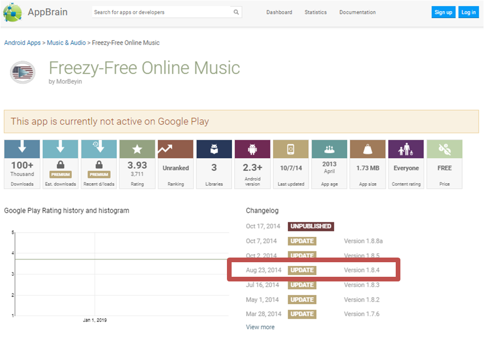
Task: Click the 10/7/14 last updated value
Action: tap(291, 168)
